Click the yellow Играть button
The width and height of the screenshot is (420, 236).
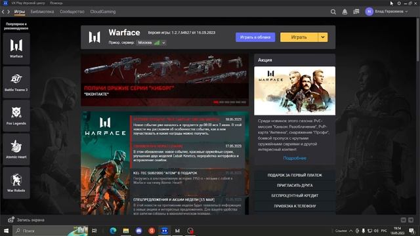click(299, 37)
